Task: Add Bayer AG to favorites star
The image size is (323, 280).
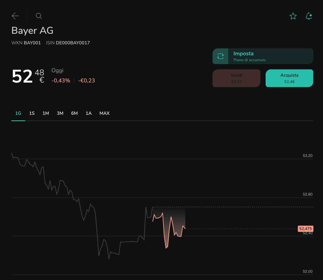Action: coord(293,16)
